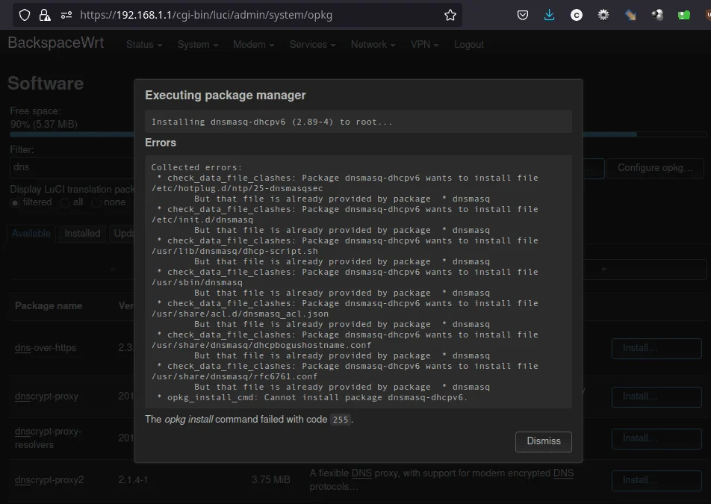Open the Network dropdown menu
The height and width of the screenshot is (504, 711).
[x=373, y=44]
